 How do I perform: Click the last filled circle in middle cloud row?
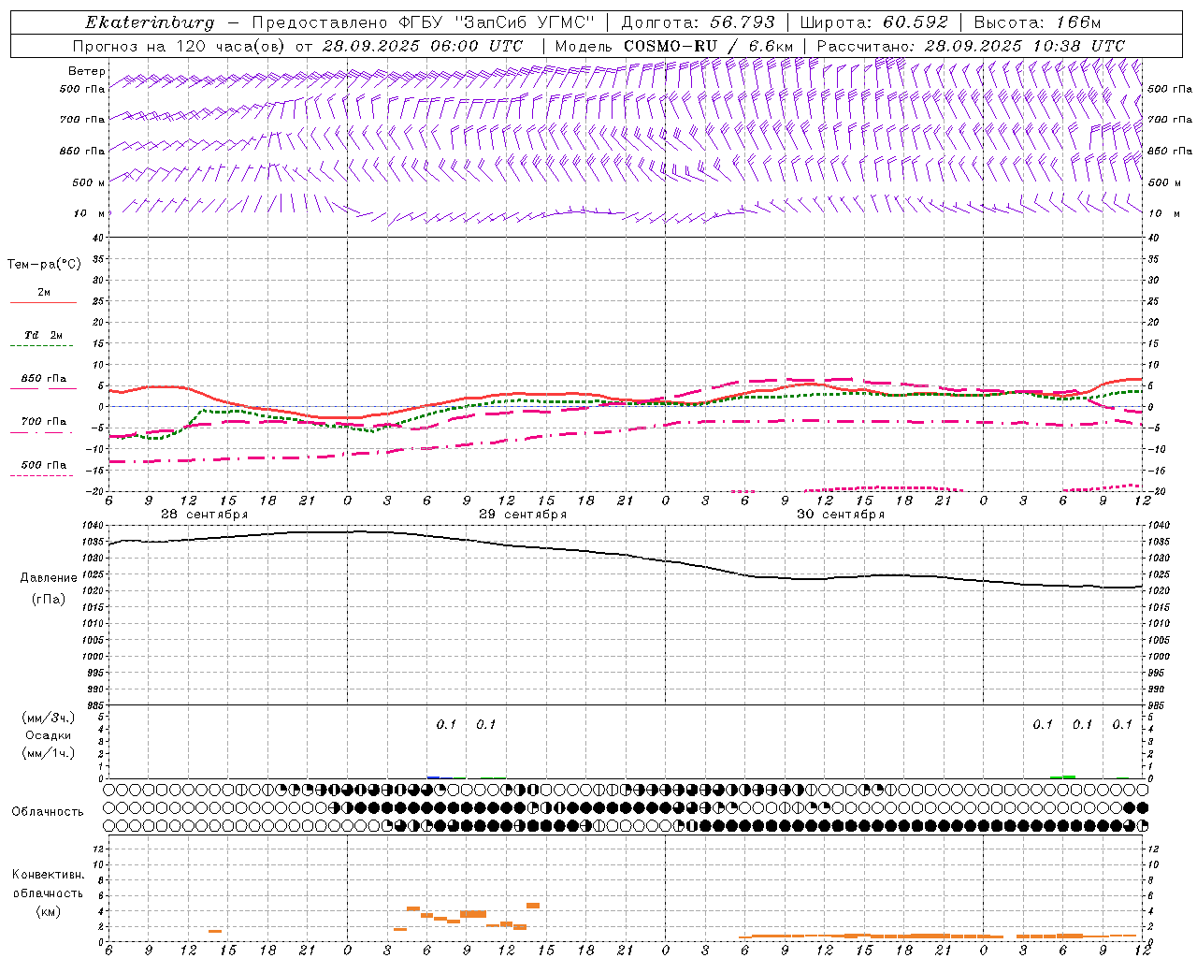click(1142, 807)
